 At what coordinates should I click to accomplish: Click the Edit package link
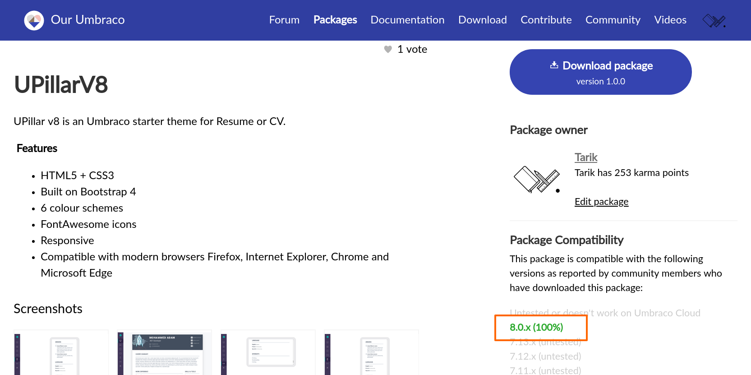coord(601,202)
